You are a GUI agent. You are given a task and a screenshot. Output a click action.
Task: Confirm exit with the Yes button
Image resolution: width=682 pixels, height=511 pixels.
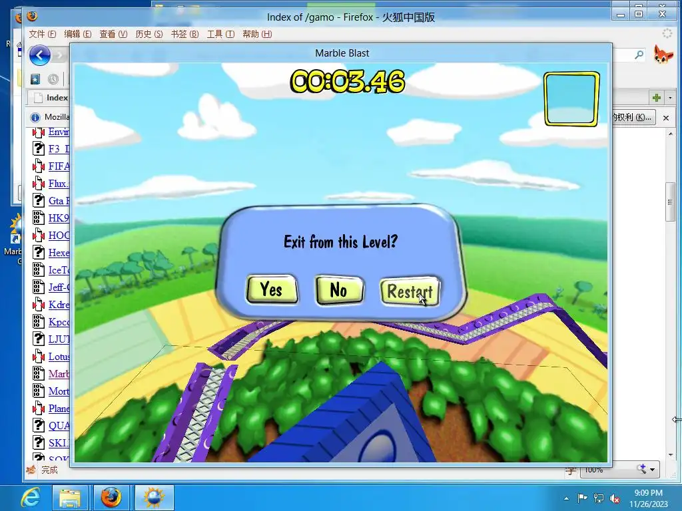tap(272, 289)
